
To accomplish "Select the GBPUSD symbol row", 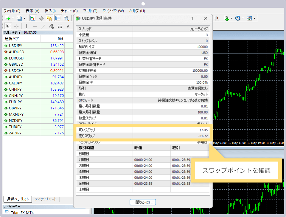I will (x=38, y=64).
